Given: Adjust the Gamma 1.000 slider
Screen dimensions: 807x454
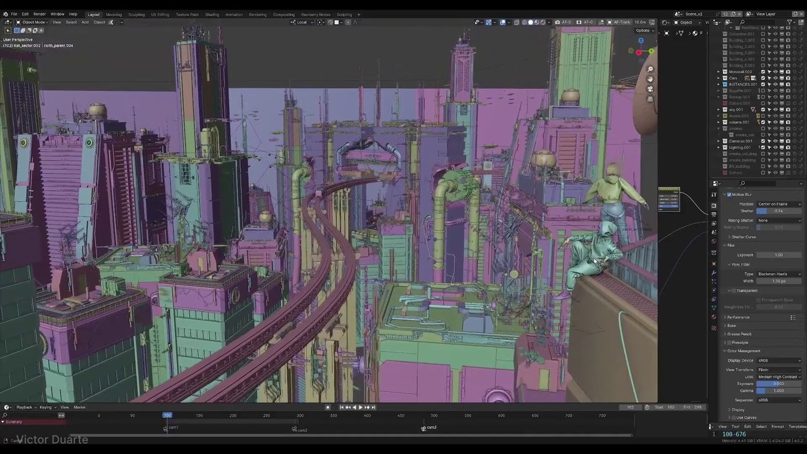Looking at the screenshot, I should [x=779, y=391].
